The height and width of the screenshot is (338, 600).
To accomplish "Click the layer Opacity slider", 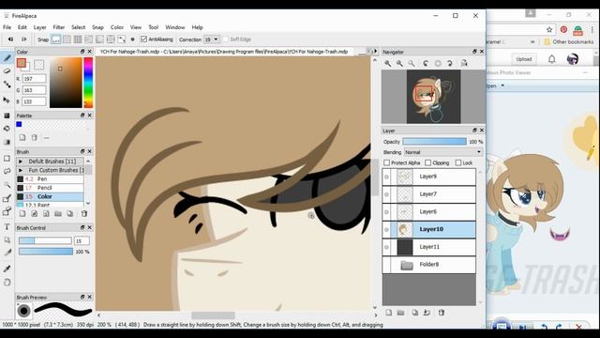I will [434, 142].
